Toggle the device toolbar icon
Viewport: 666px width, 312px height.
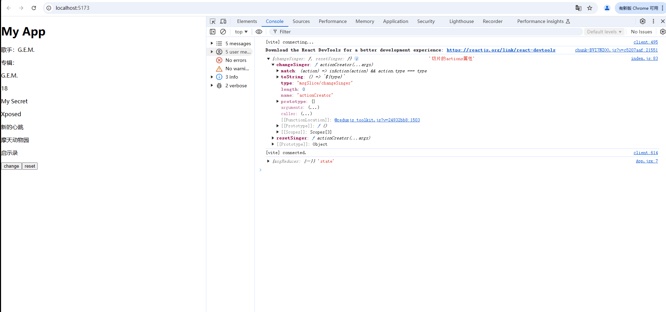(x=223, y=21)
